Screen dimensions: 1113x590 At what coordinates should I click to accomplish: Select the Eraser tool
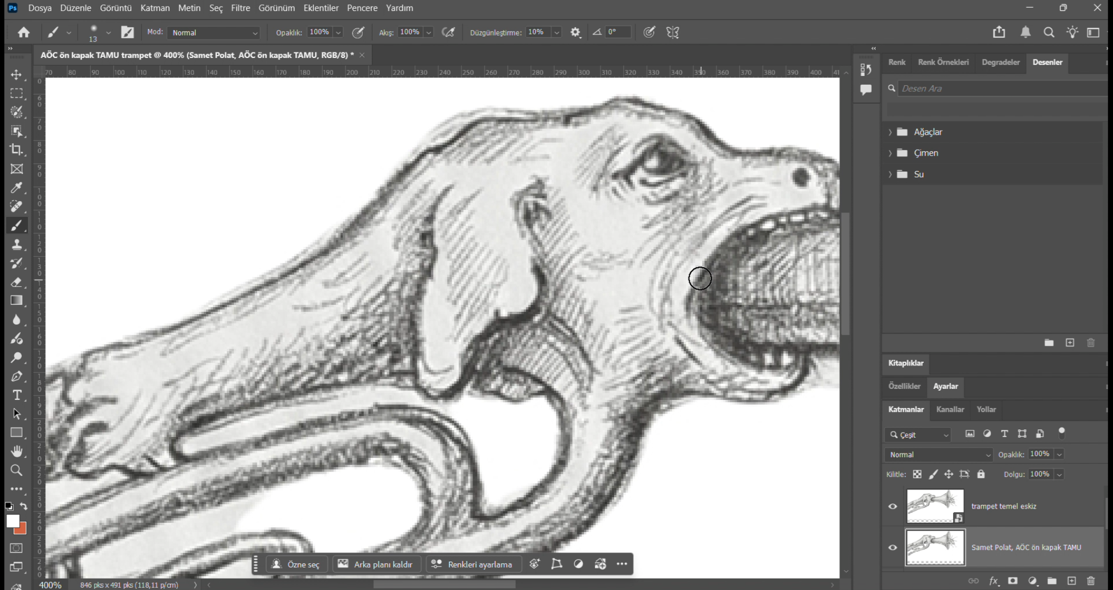point(16,282)
